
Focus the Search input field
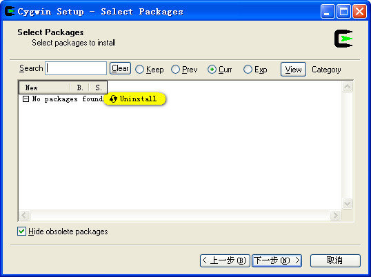click(x=76, y=68)
